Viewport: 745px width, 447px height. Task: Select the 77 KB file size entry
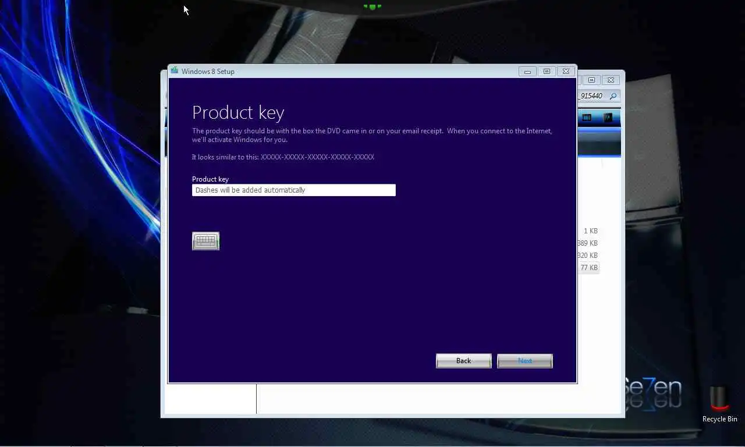588,268
